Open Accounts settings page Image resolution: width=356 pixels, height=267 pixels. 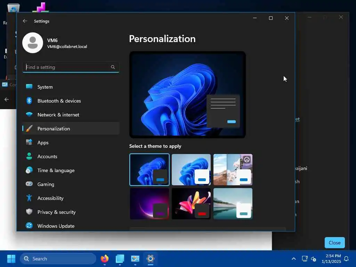pyautogui.click(x=71, y=156)
